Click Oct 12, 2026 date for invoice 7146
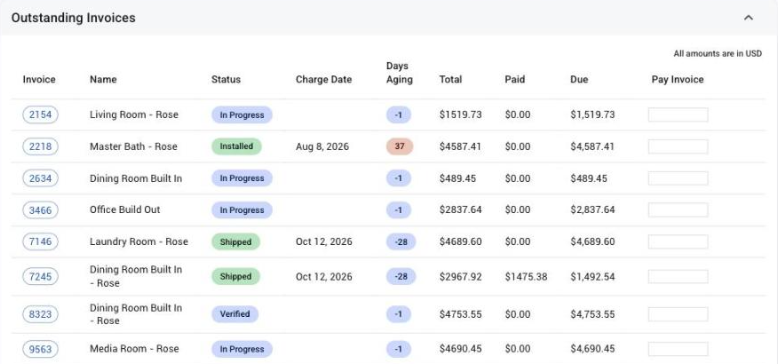The width and height of the screenshot is (778, 364). click(324, 241)
